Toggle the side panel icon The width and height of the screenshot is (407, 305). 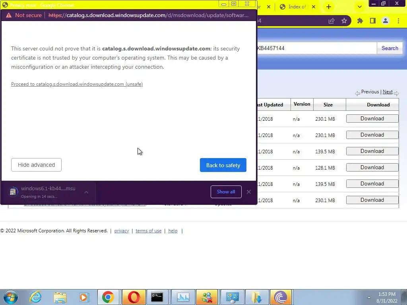373,21
